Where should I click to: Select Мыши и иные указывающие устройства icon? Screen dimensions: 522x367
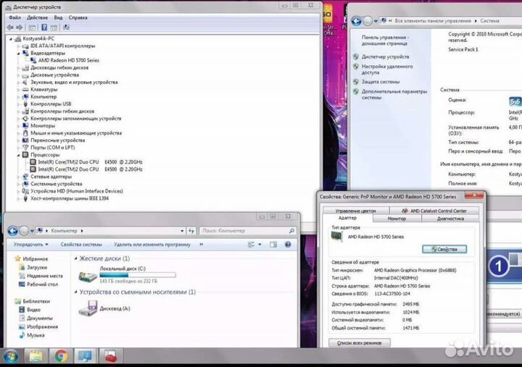pos(25,133)
